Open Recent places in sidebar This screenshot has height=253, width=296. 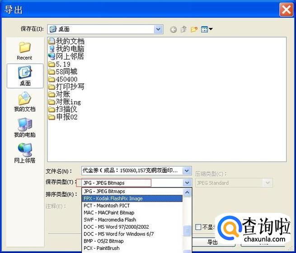click(24, 51)
